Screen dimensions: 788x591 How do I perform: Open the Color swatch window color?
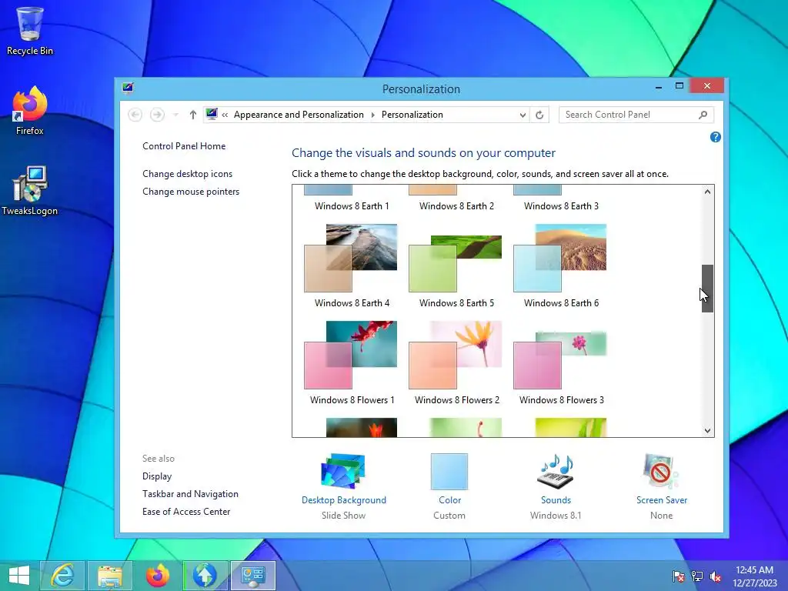(449, 472)
